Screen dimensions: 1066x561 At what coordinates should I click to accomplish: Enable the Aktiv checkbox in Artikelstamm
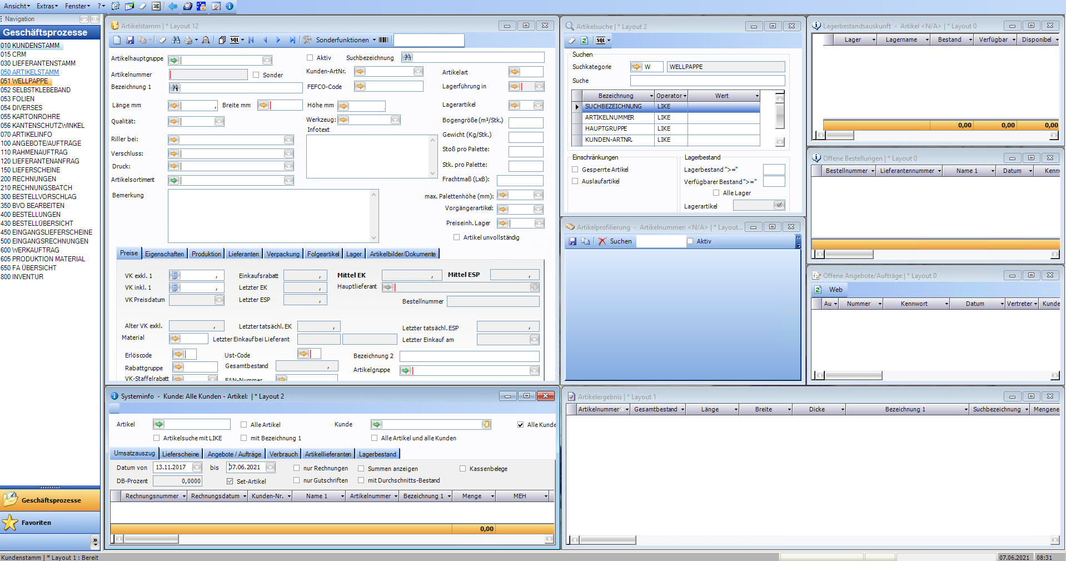(x=310, y=58)
